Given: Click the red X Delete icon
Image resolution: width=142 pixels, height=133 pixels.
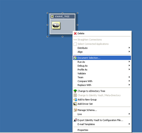Looking at the screenshot, I should pyautogui.click(x=75, y=33).
